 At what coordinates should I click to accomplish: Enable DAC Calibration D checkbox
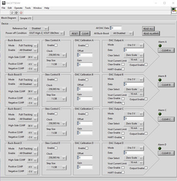[x=87, y=148]
